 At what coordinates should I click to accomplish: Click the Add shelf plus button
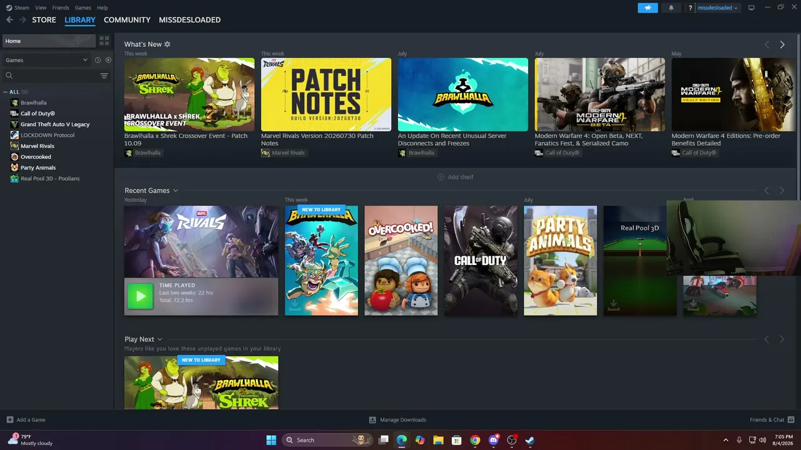coord(441,177)
